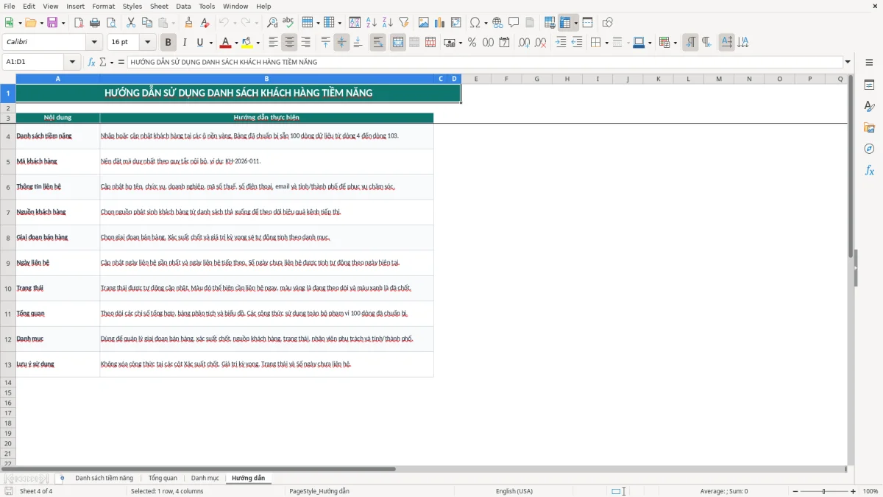Toggle Wrap Text

pos(377,43)
